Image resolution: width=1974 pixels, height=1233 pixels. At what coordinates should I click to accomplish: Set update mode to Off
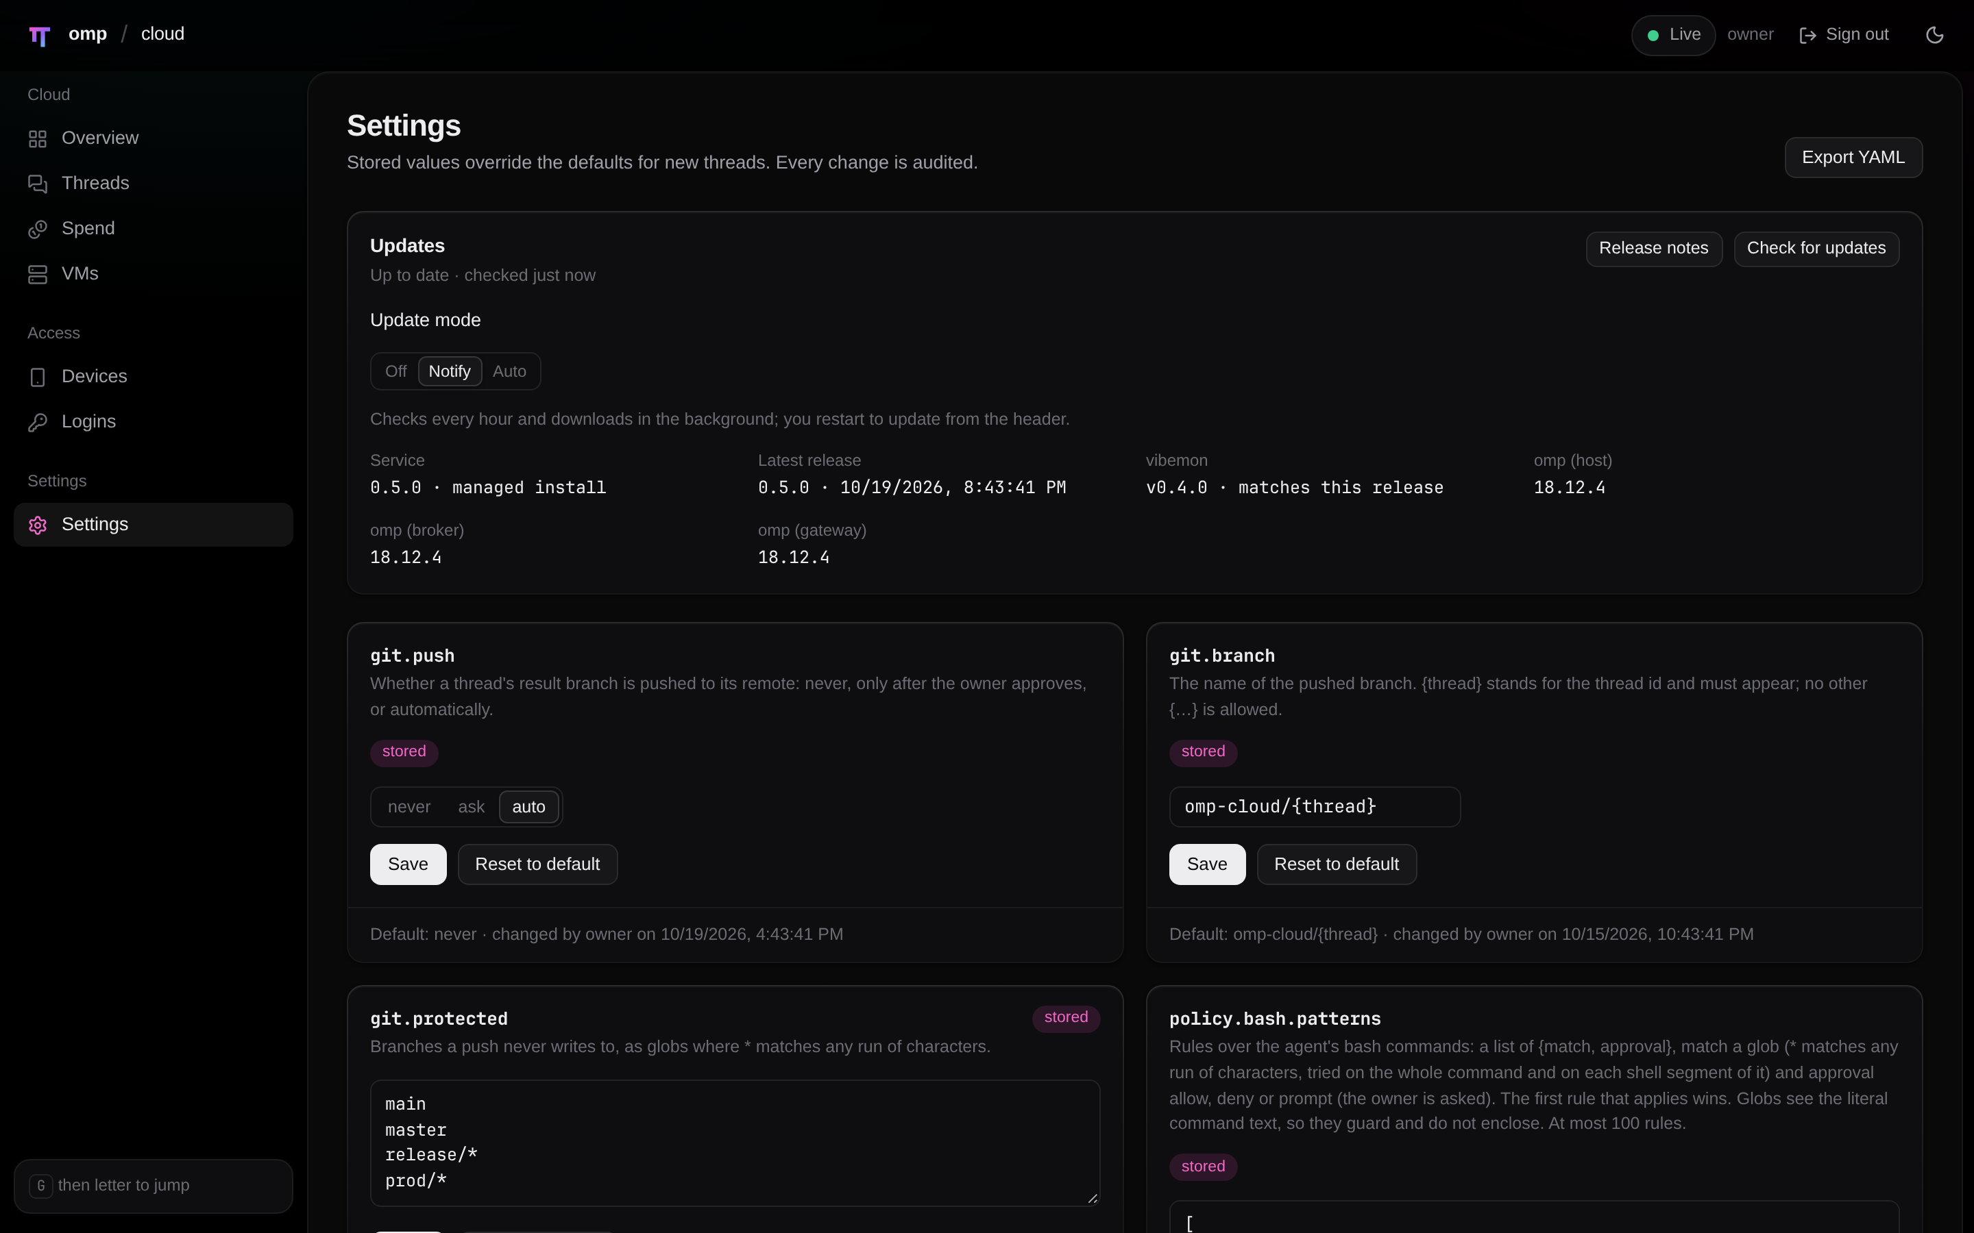coord(395,371)
